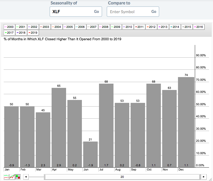Toggle the 2002 year legend
The image size is (213, 181).
click(33, 27)
